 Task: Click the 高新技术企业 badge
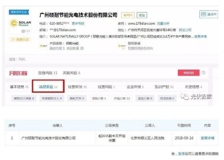tap(19, 12)
